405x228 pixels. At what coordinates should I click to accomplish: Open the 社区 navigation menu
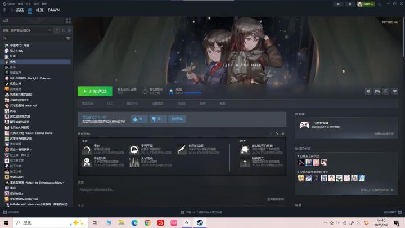point(40,10)
